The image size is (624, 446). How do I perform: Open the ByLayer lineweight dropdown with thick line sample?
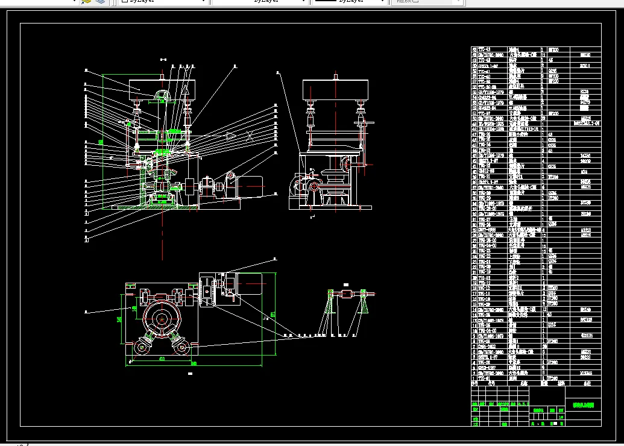coord(350,2)
